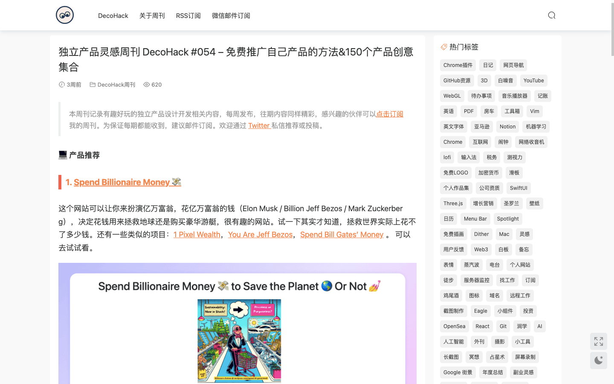The image size is (614, 384).
Task: Select the WebGL tag
Action: click(x=452, y=96)
